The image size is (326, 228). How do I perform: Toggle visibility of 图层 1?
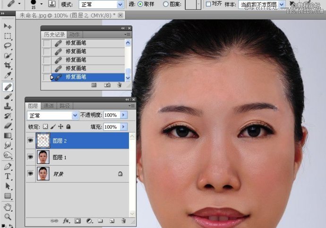click(31, 157)
